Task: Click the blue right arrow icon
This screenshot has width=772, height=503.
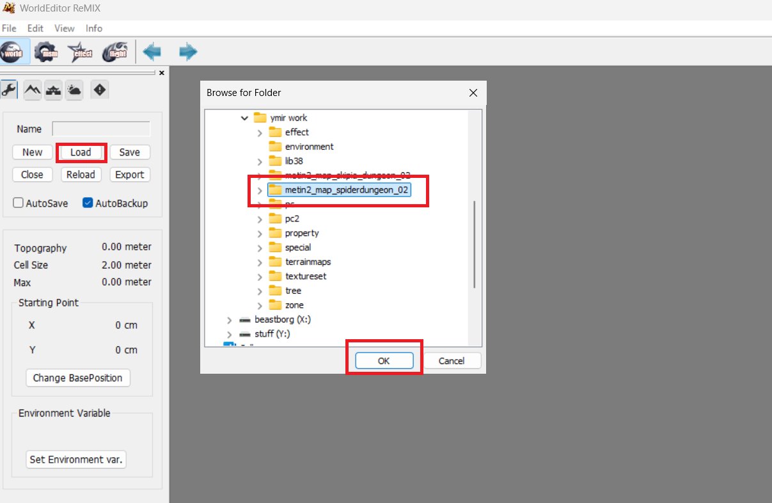Action: coord(188,52)
